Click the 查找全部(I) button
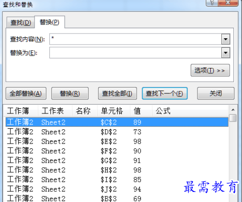This screenshot has height=202, width=242. (x=117, y=93)
